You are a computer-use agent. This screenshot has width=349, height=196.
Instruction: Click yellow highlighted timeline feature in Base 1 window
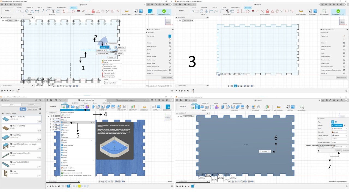(79, 186)
